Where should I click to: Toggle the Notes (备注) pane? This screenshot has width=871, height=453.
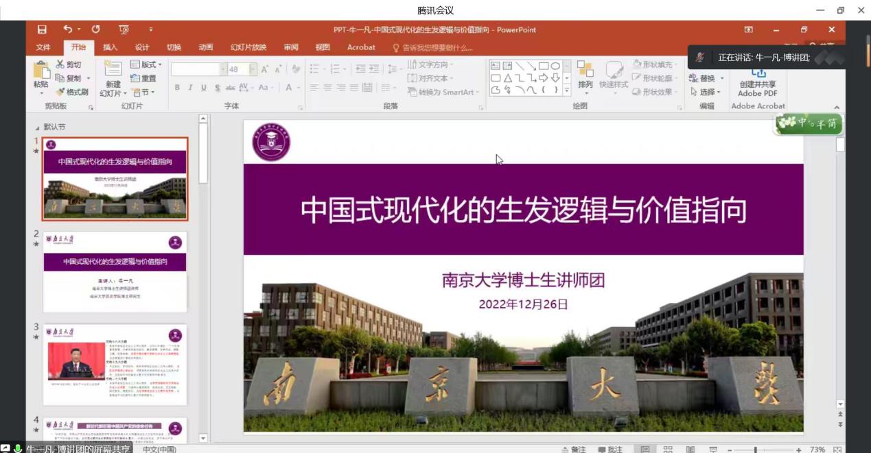[x=574, y=449]
